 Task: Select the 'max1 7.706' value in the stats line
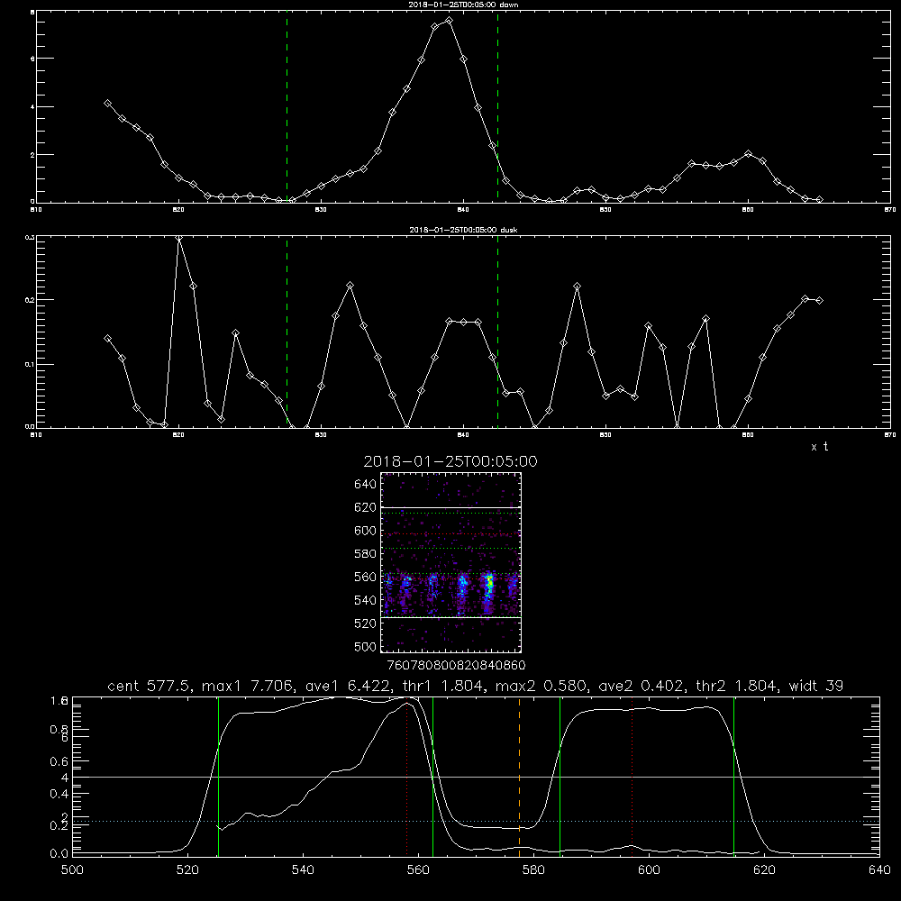point(249,686)
